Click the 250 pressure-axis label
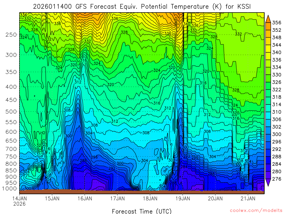285x214 pixels. [x=11, y=35]
